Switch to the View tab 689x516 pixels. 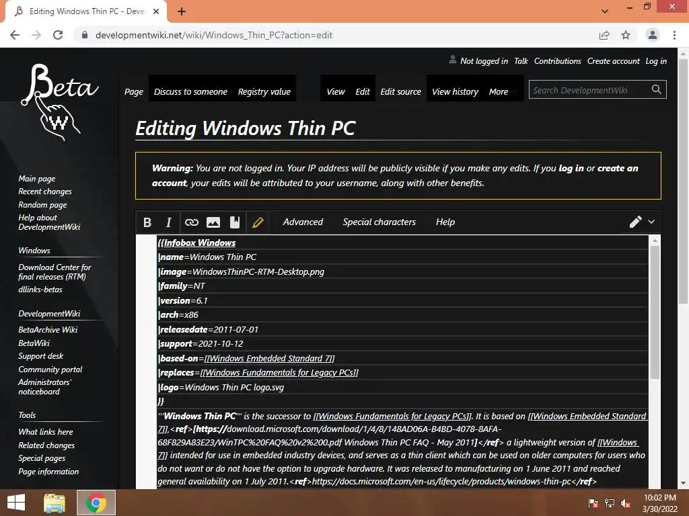336,91
